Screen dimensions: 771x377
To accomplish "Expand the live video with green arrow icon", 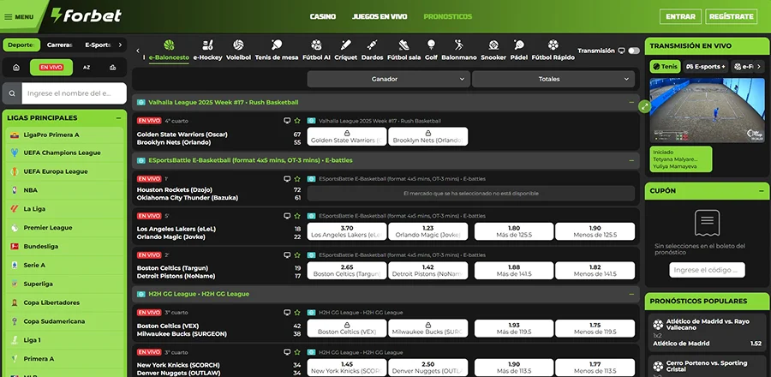I will (644, 106).
